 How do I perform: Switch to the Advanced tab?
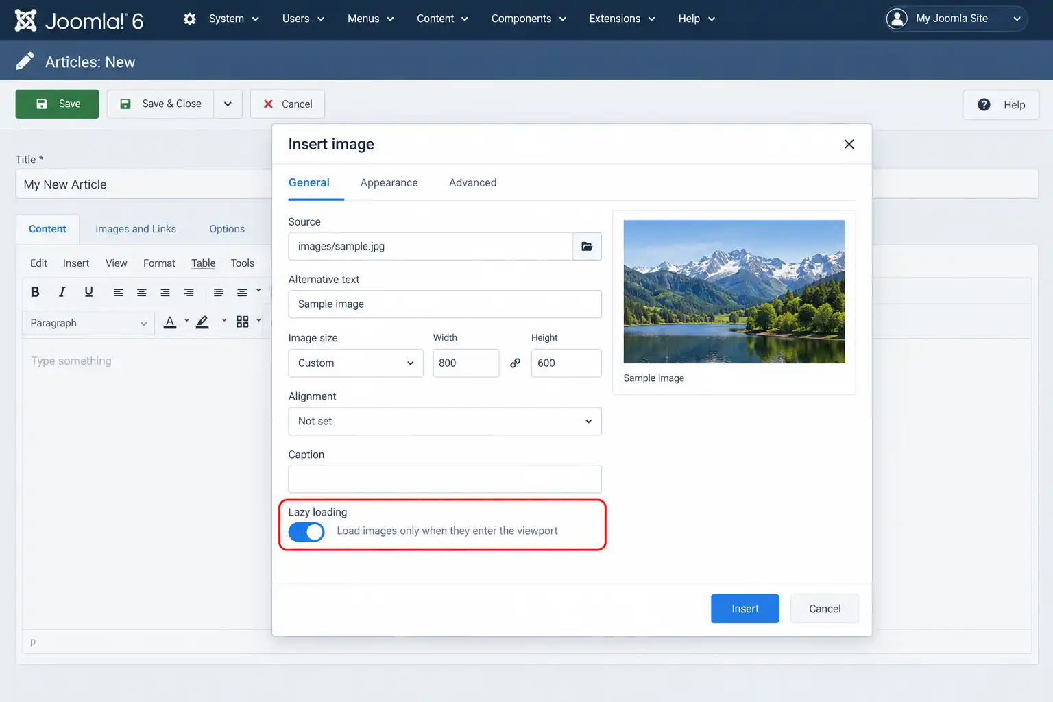473,182
